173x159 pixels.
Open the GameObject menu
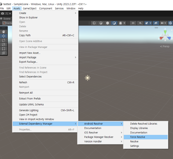point(30,8)
